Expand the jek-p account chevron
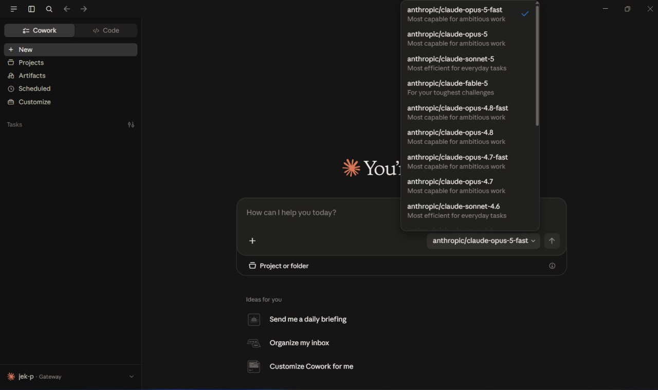This screenshot has height=390, width=658. [132, 377]
